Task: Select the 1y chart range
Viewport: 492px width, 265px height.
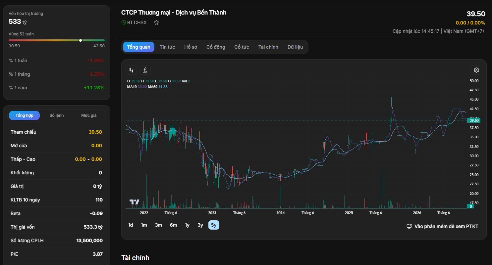Action: 187,225
